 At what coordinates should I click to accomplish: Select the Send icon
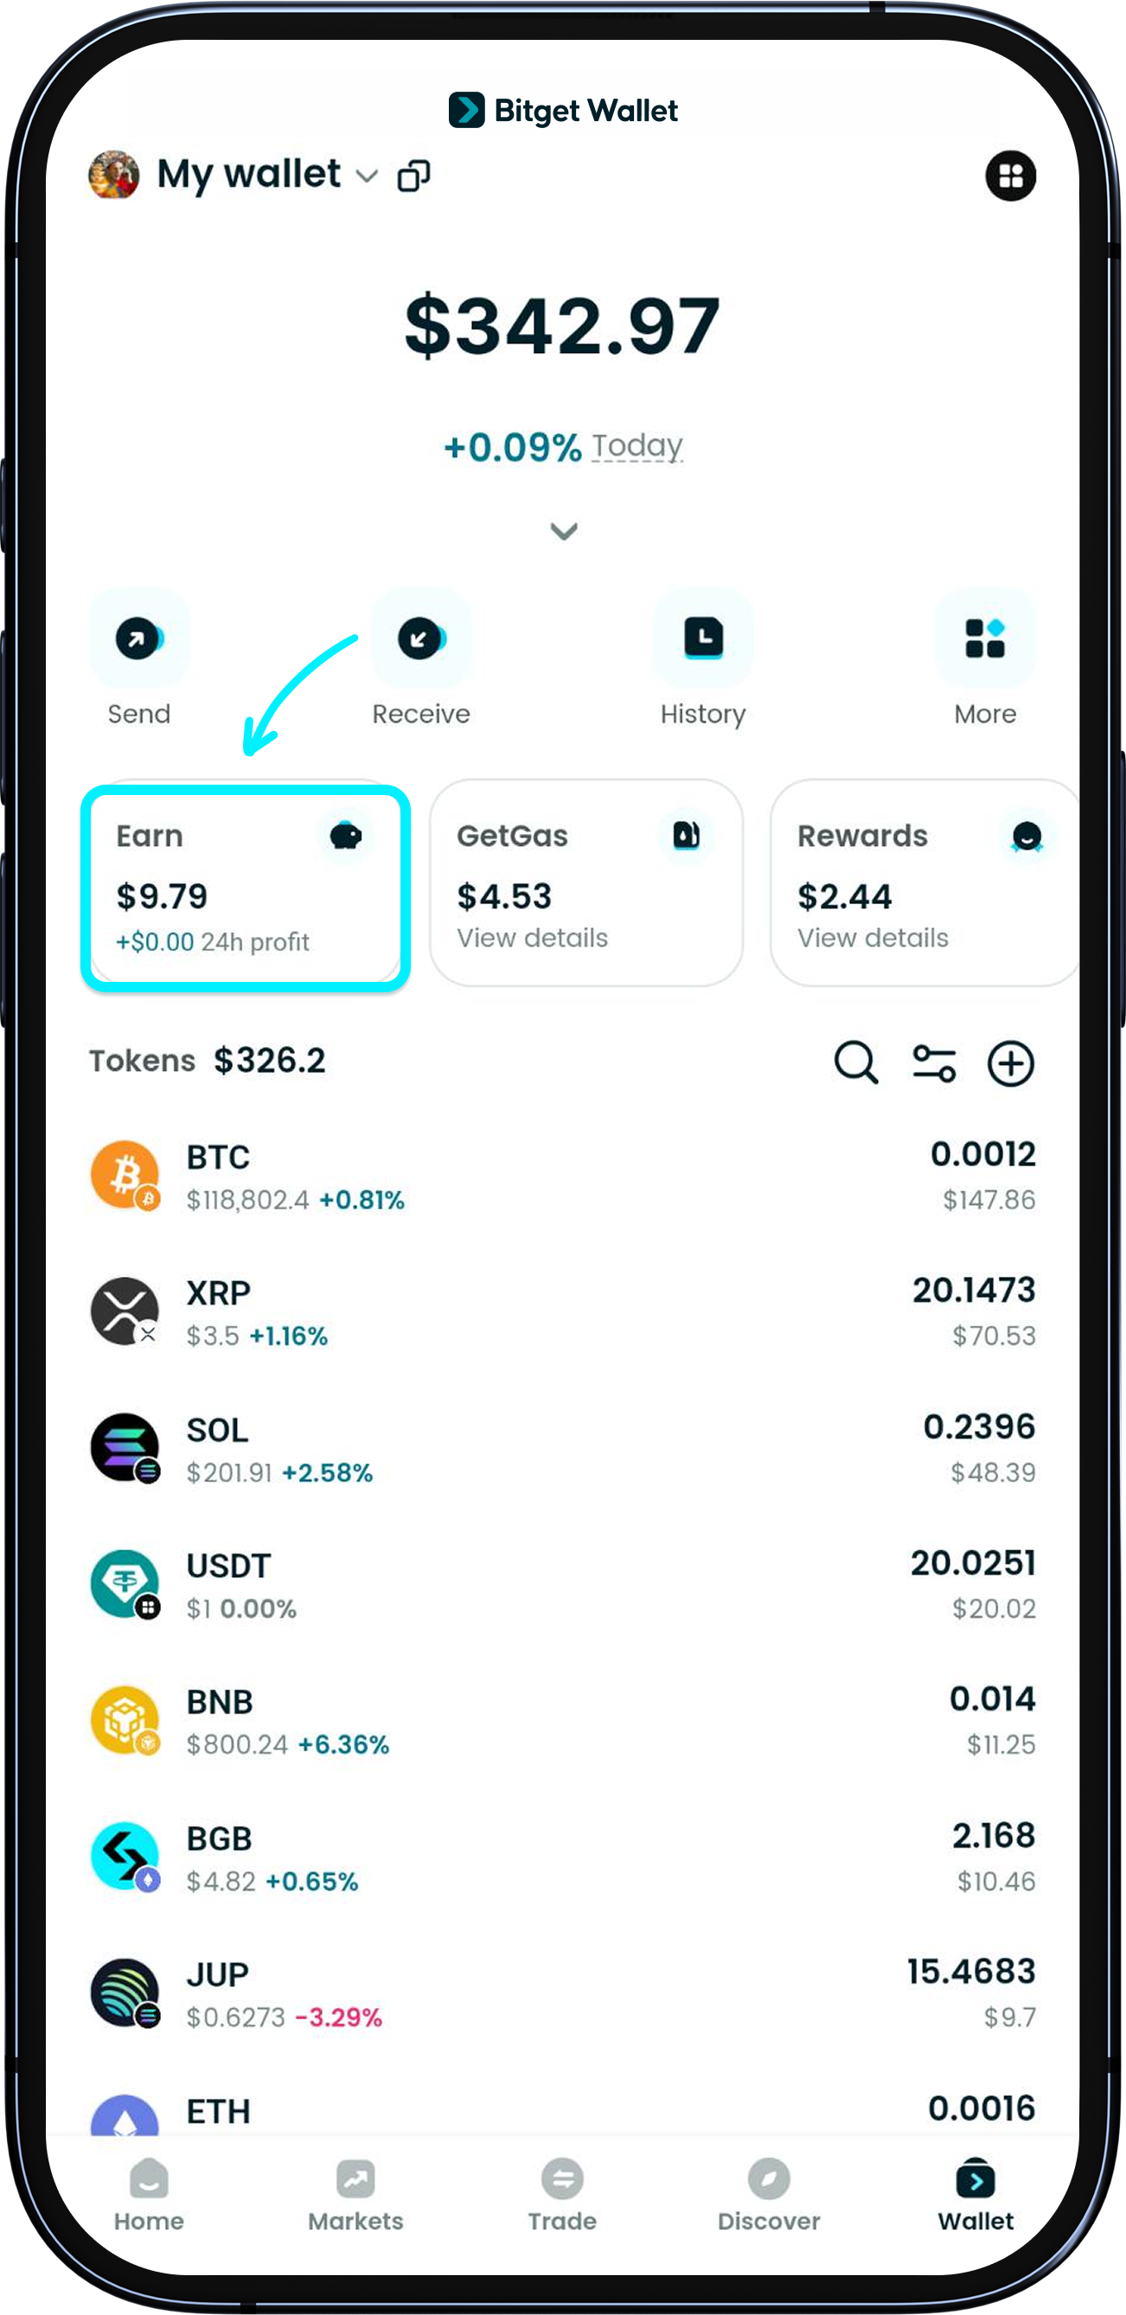pos(139,639)
